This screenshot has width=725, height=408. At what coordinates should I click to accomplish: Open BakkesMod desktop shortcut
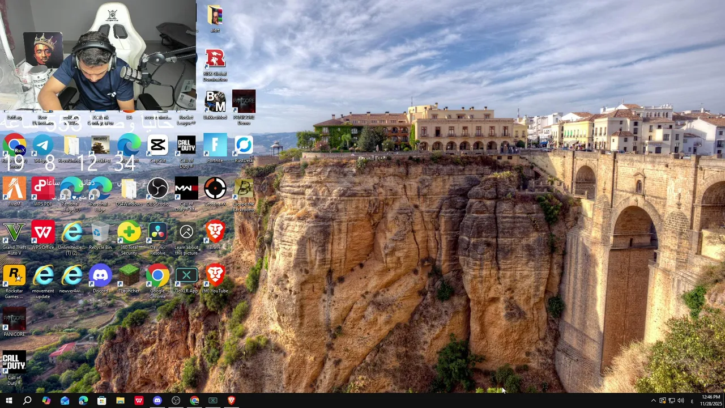pyautogui.click(x=215, y=105)
